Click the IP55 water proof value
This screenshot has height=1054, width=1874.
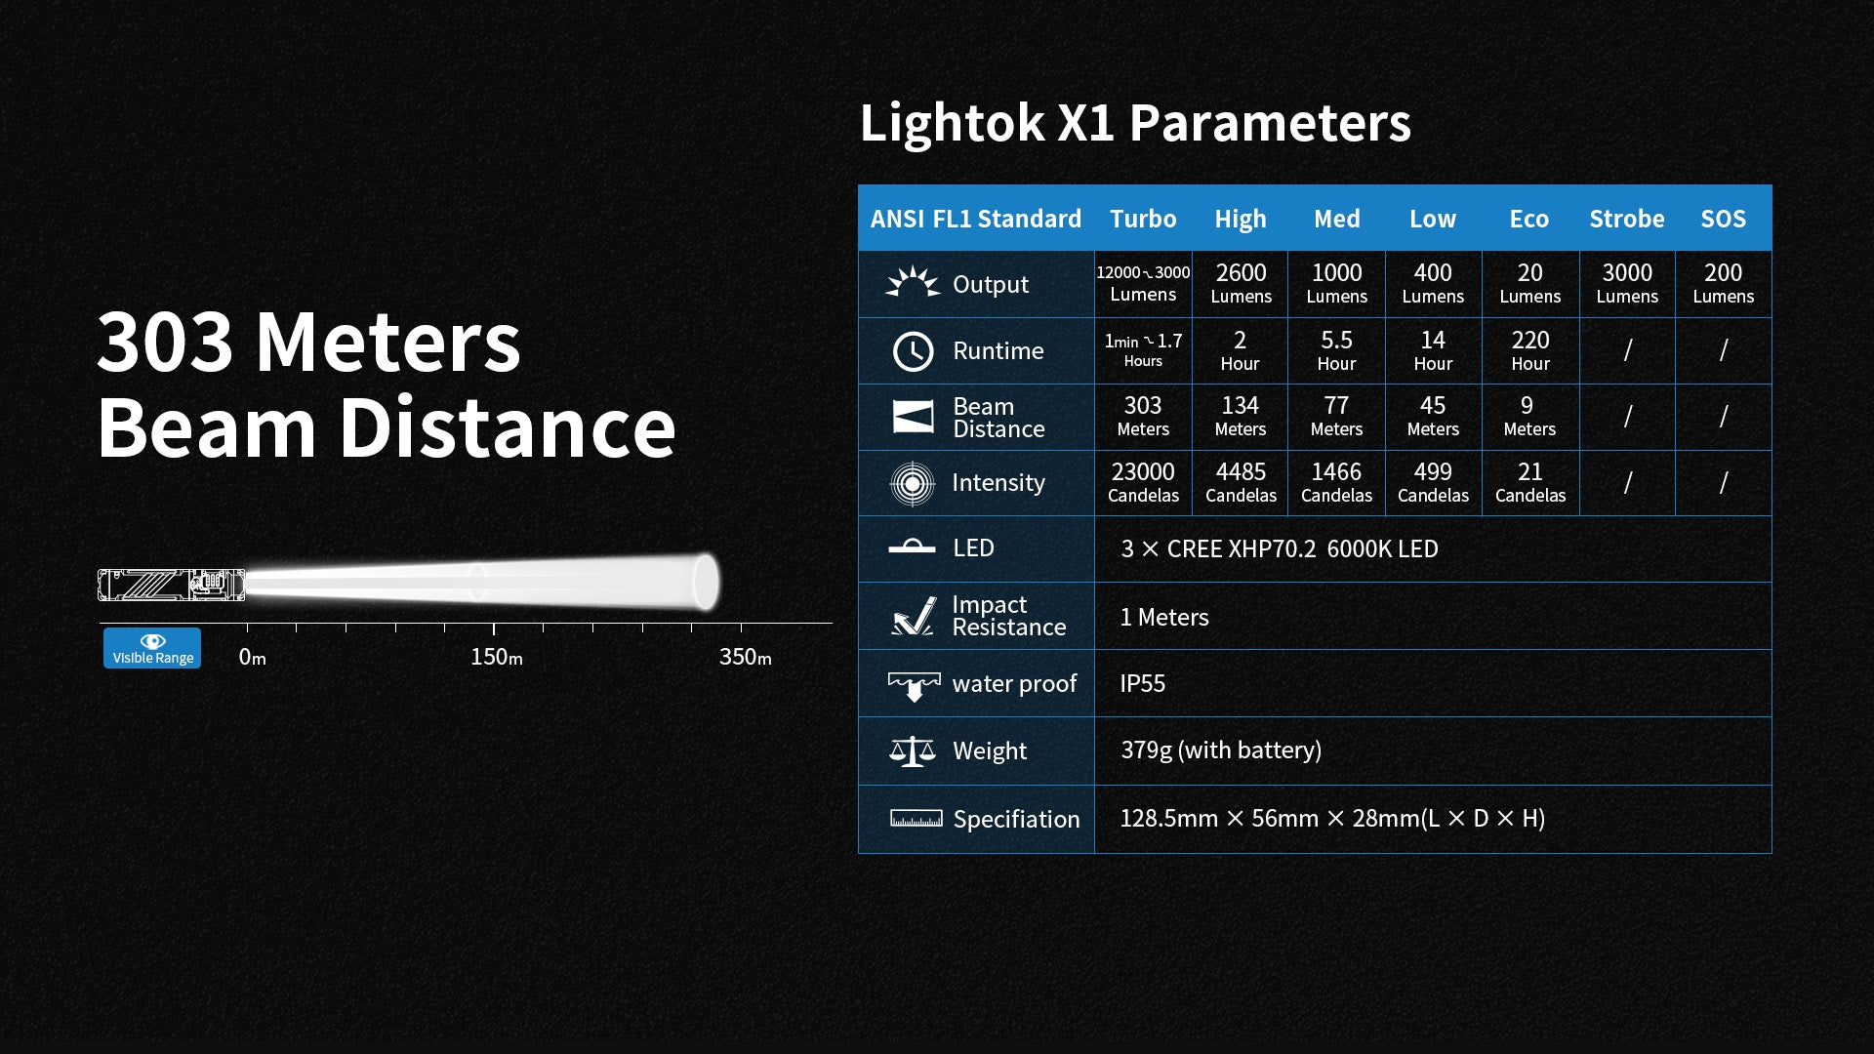point(1142,683)
